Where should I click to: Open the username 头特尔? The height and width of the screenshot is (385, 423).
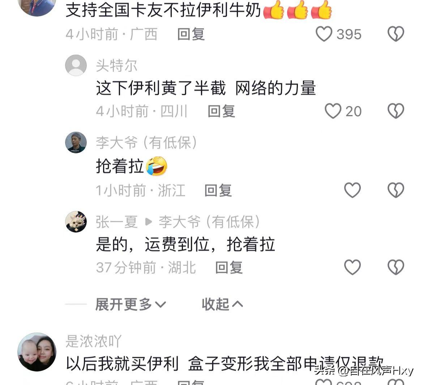pyautogui.click(x=116, y=65)
